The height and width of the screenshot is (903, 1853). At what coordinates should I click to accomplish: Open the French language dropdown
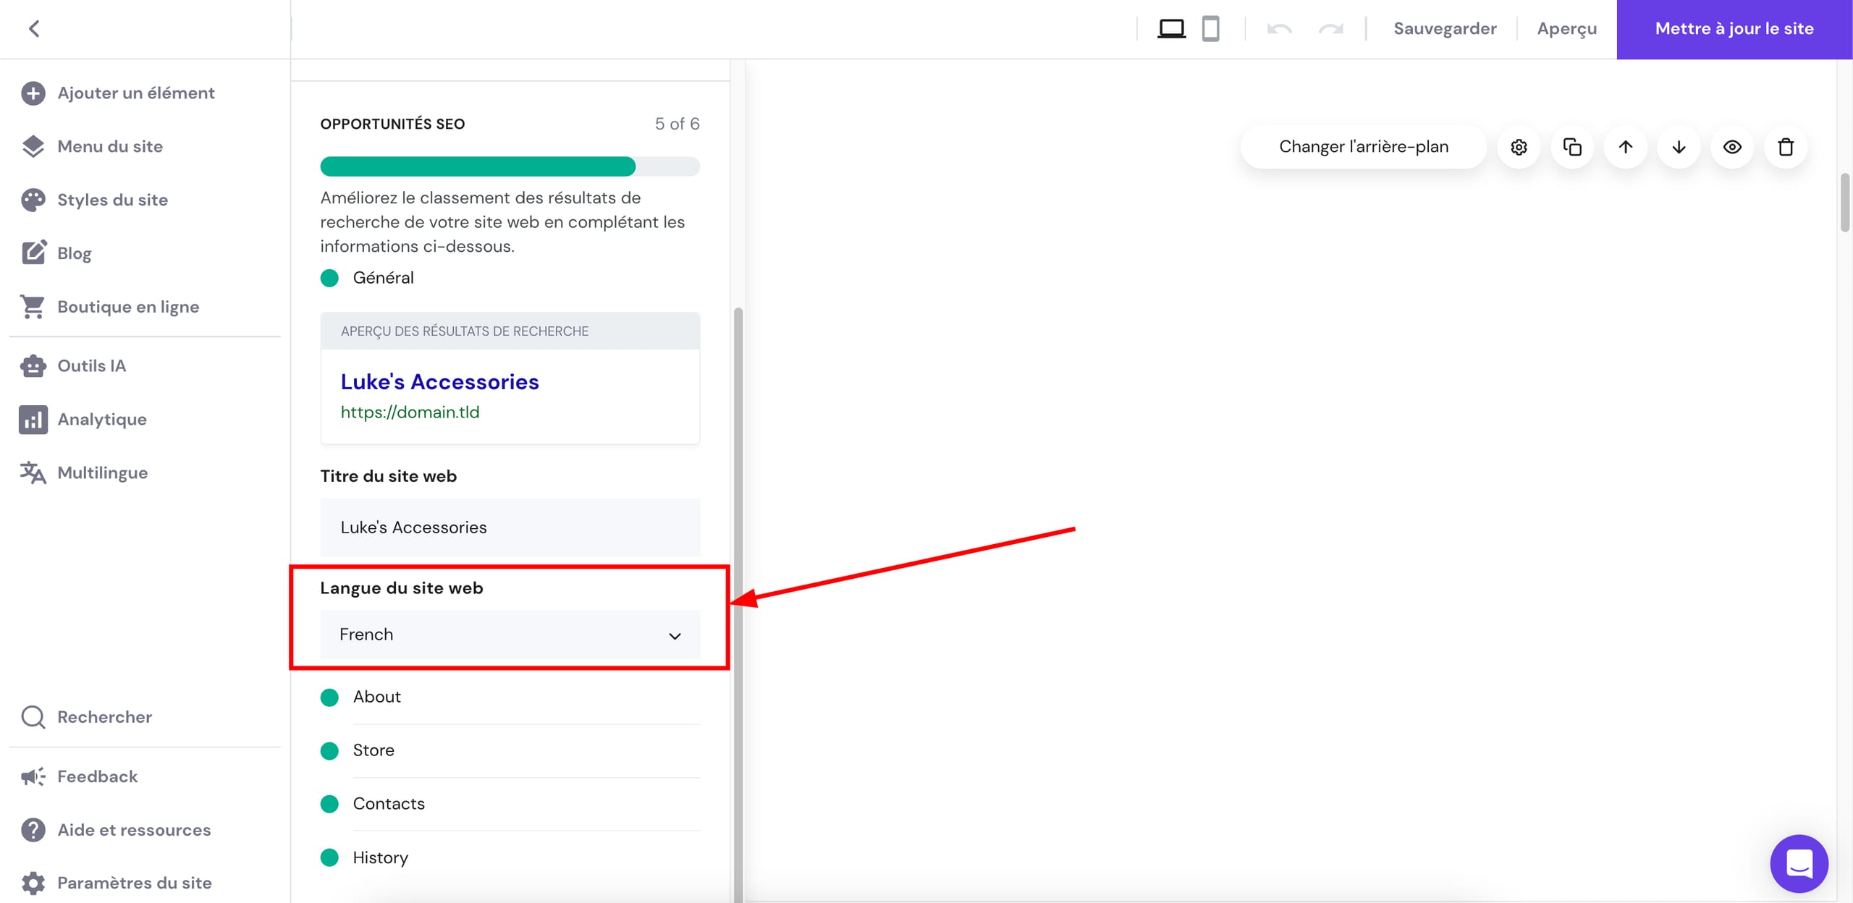[510, 635]
